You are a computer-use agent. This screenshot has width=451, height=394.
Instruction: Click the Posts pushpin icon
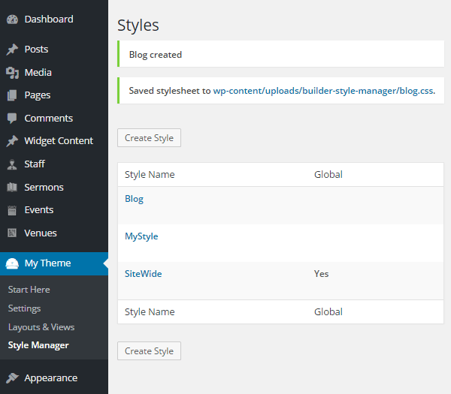tap(12, 50)
